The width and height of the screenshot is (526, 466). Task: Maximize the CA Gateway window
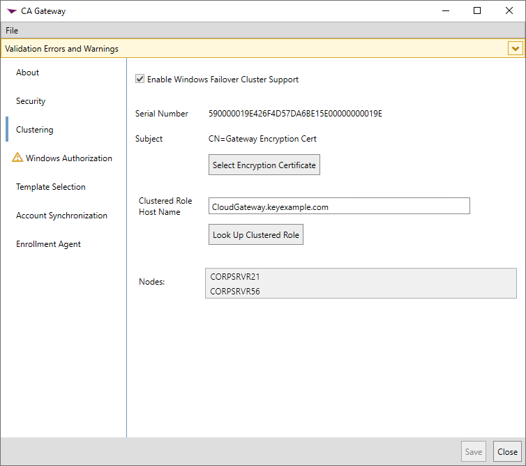(477, 10)
